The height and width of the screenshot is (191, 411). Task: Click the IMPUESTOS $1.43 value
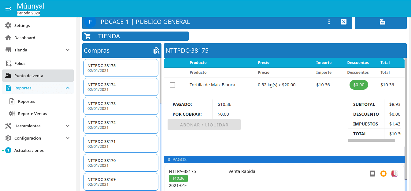coord(395,124)
